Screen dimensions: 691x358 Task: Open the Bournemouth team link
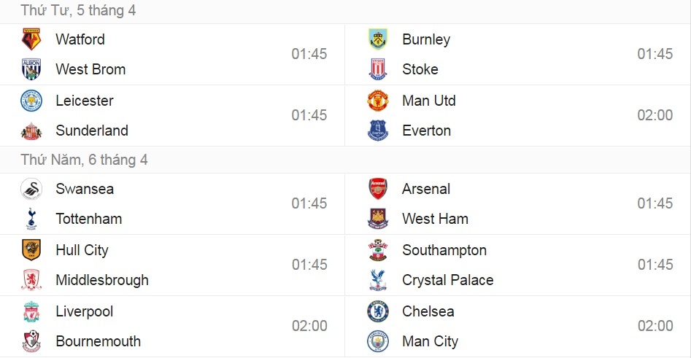click(x=99, y=341)
